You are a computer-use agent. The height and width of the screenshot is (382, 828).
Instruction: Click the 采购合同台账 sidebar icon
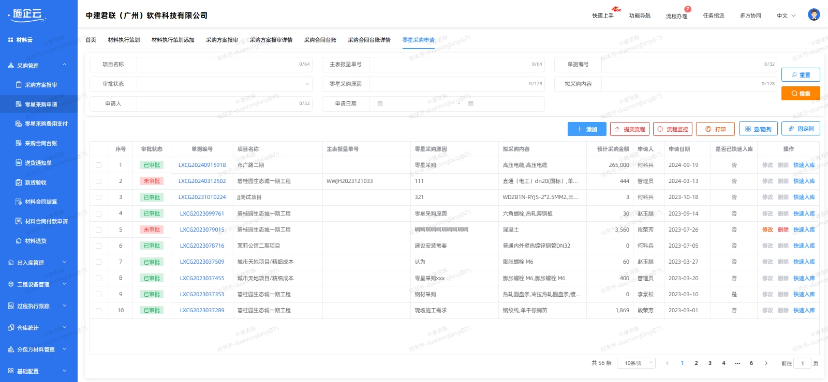tap(19, 143)
